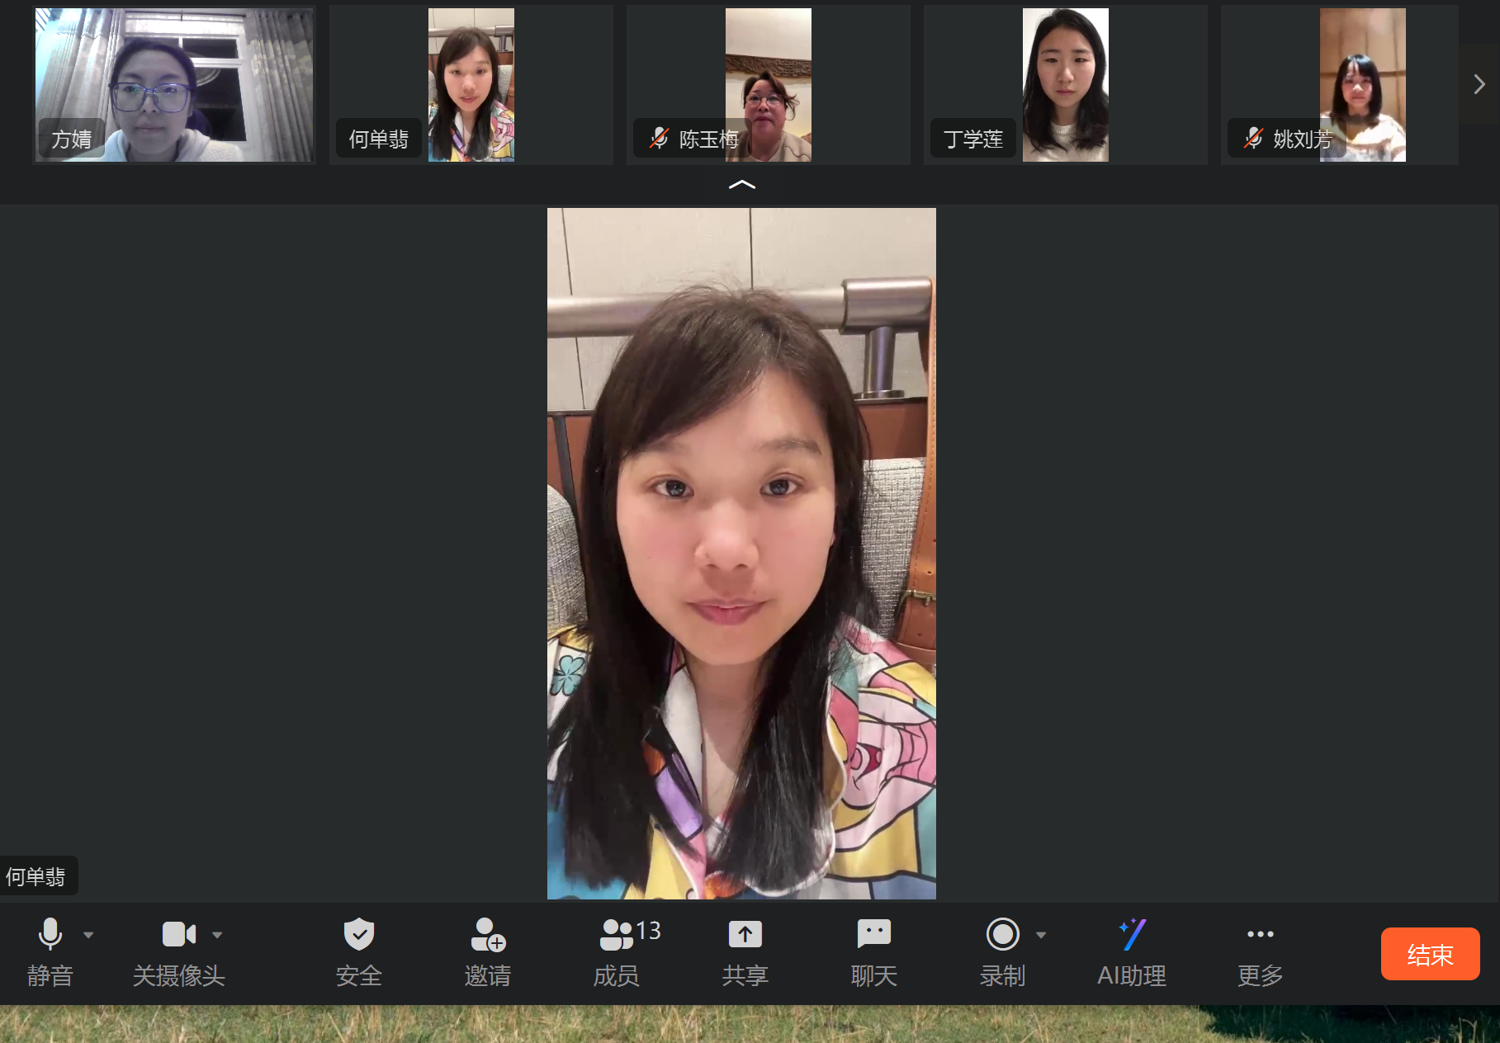
Task: Select 丁学莲 video thumbnail
Action: point(1065,84)
